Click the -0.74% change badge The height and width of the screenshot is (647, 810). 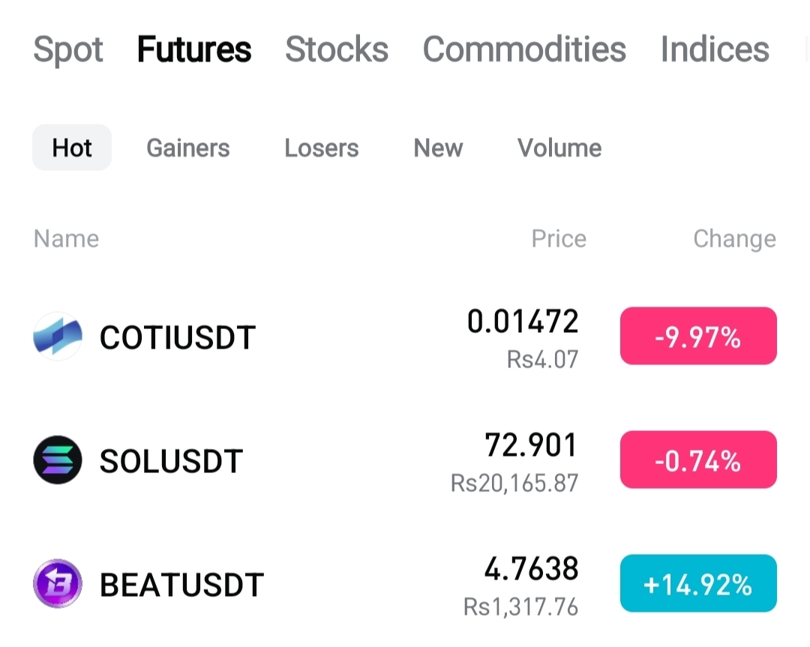click(x=698, y=460)
